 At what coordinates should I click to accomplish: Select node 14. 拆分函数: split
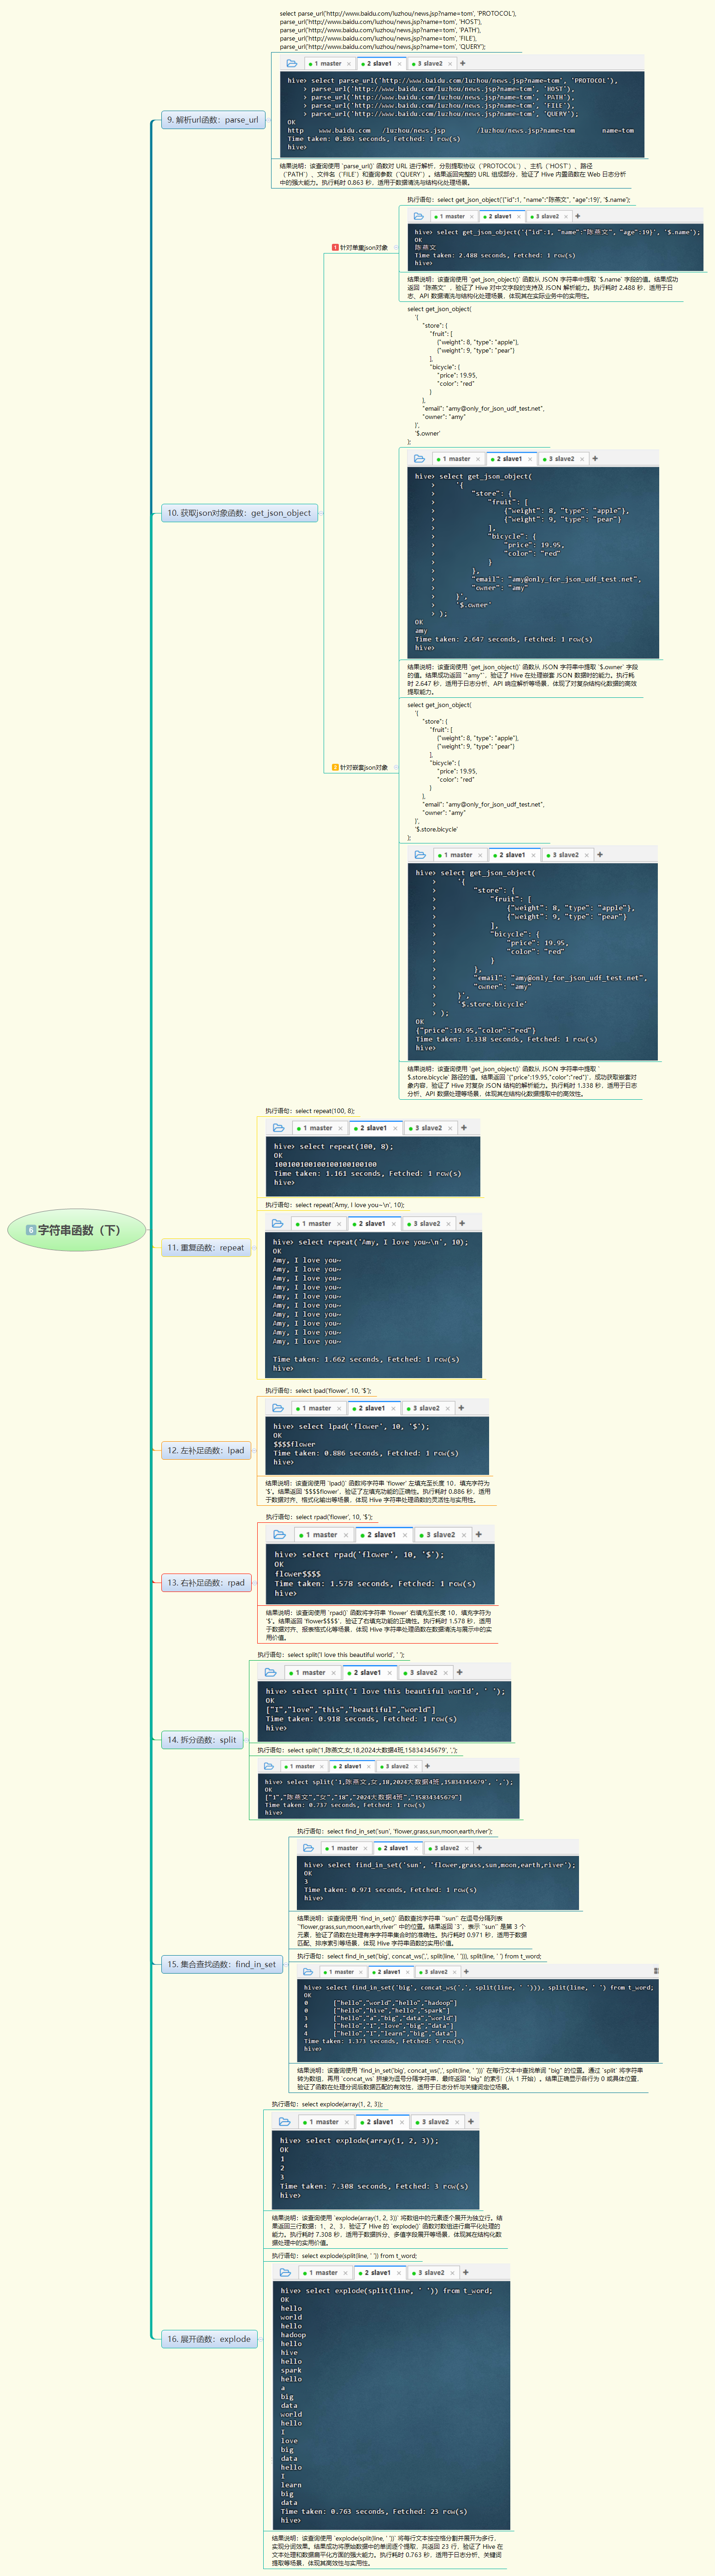(202, 1739)
